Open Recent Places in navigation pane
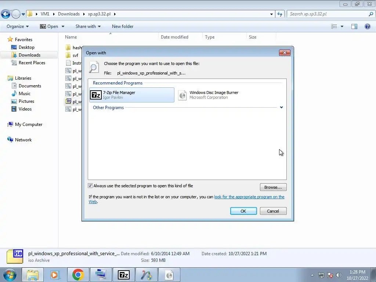This screenshot has height=282, width=376. (32, 62)
